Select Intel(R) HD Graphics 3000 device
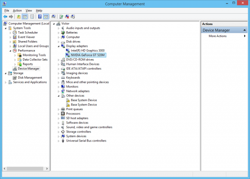250x179 pixels. 87,50
